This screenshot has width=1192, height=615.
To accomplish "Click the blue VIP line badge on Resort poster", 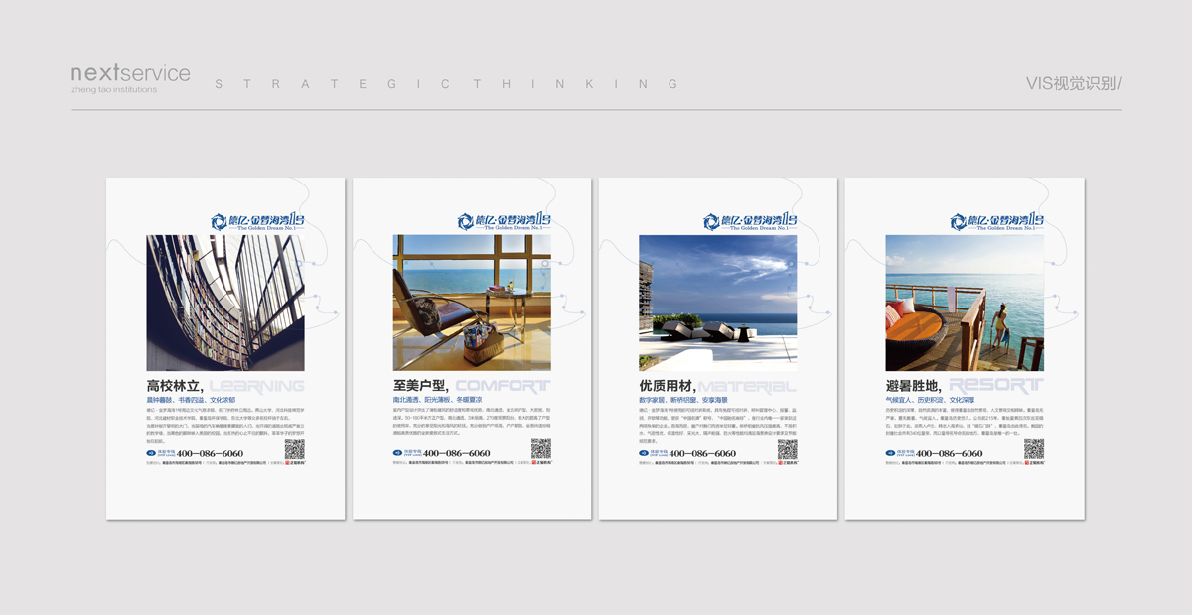I will click(899, 453).
